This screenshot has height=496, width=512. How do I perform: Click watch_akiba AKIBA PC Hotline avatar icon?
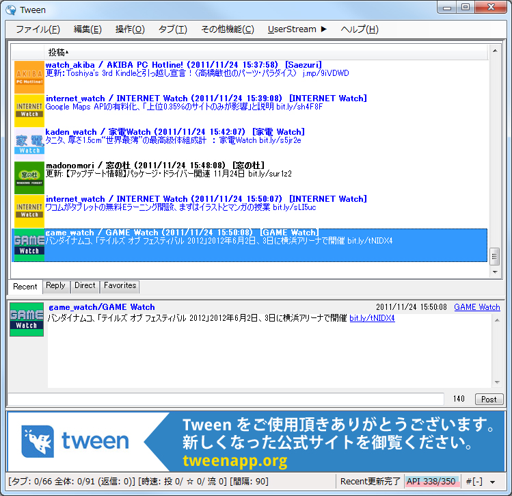pyautogui.click(x=29, y=77)
